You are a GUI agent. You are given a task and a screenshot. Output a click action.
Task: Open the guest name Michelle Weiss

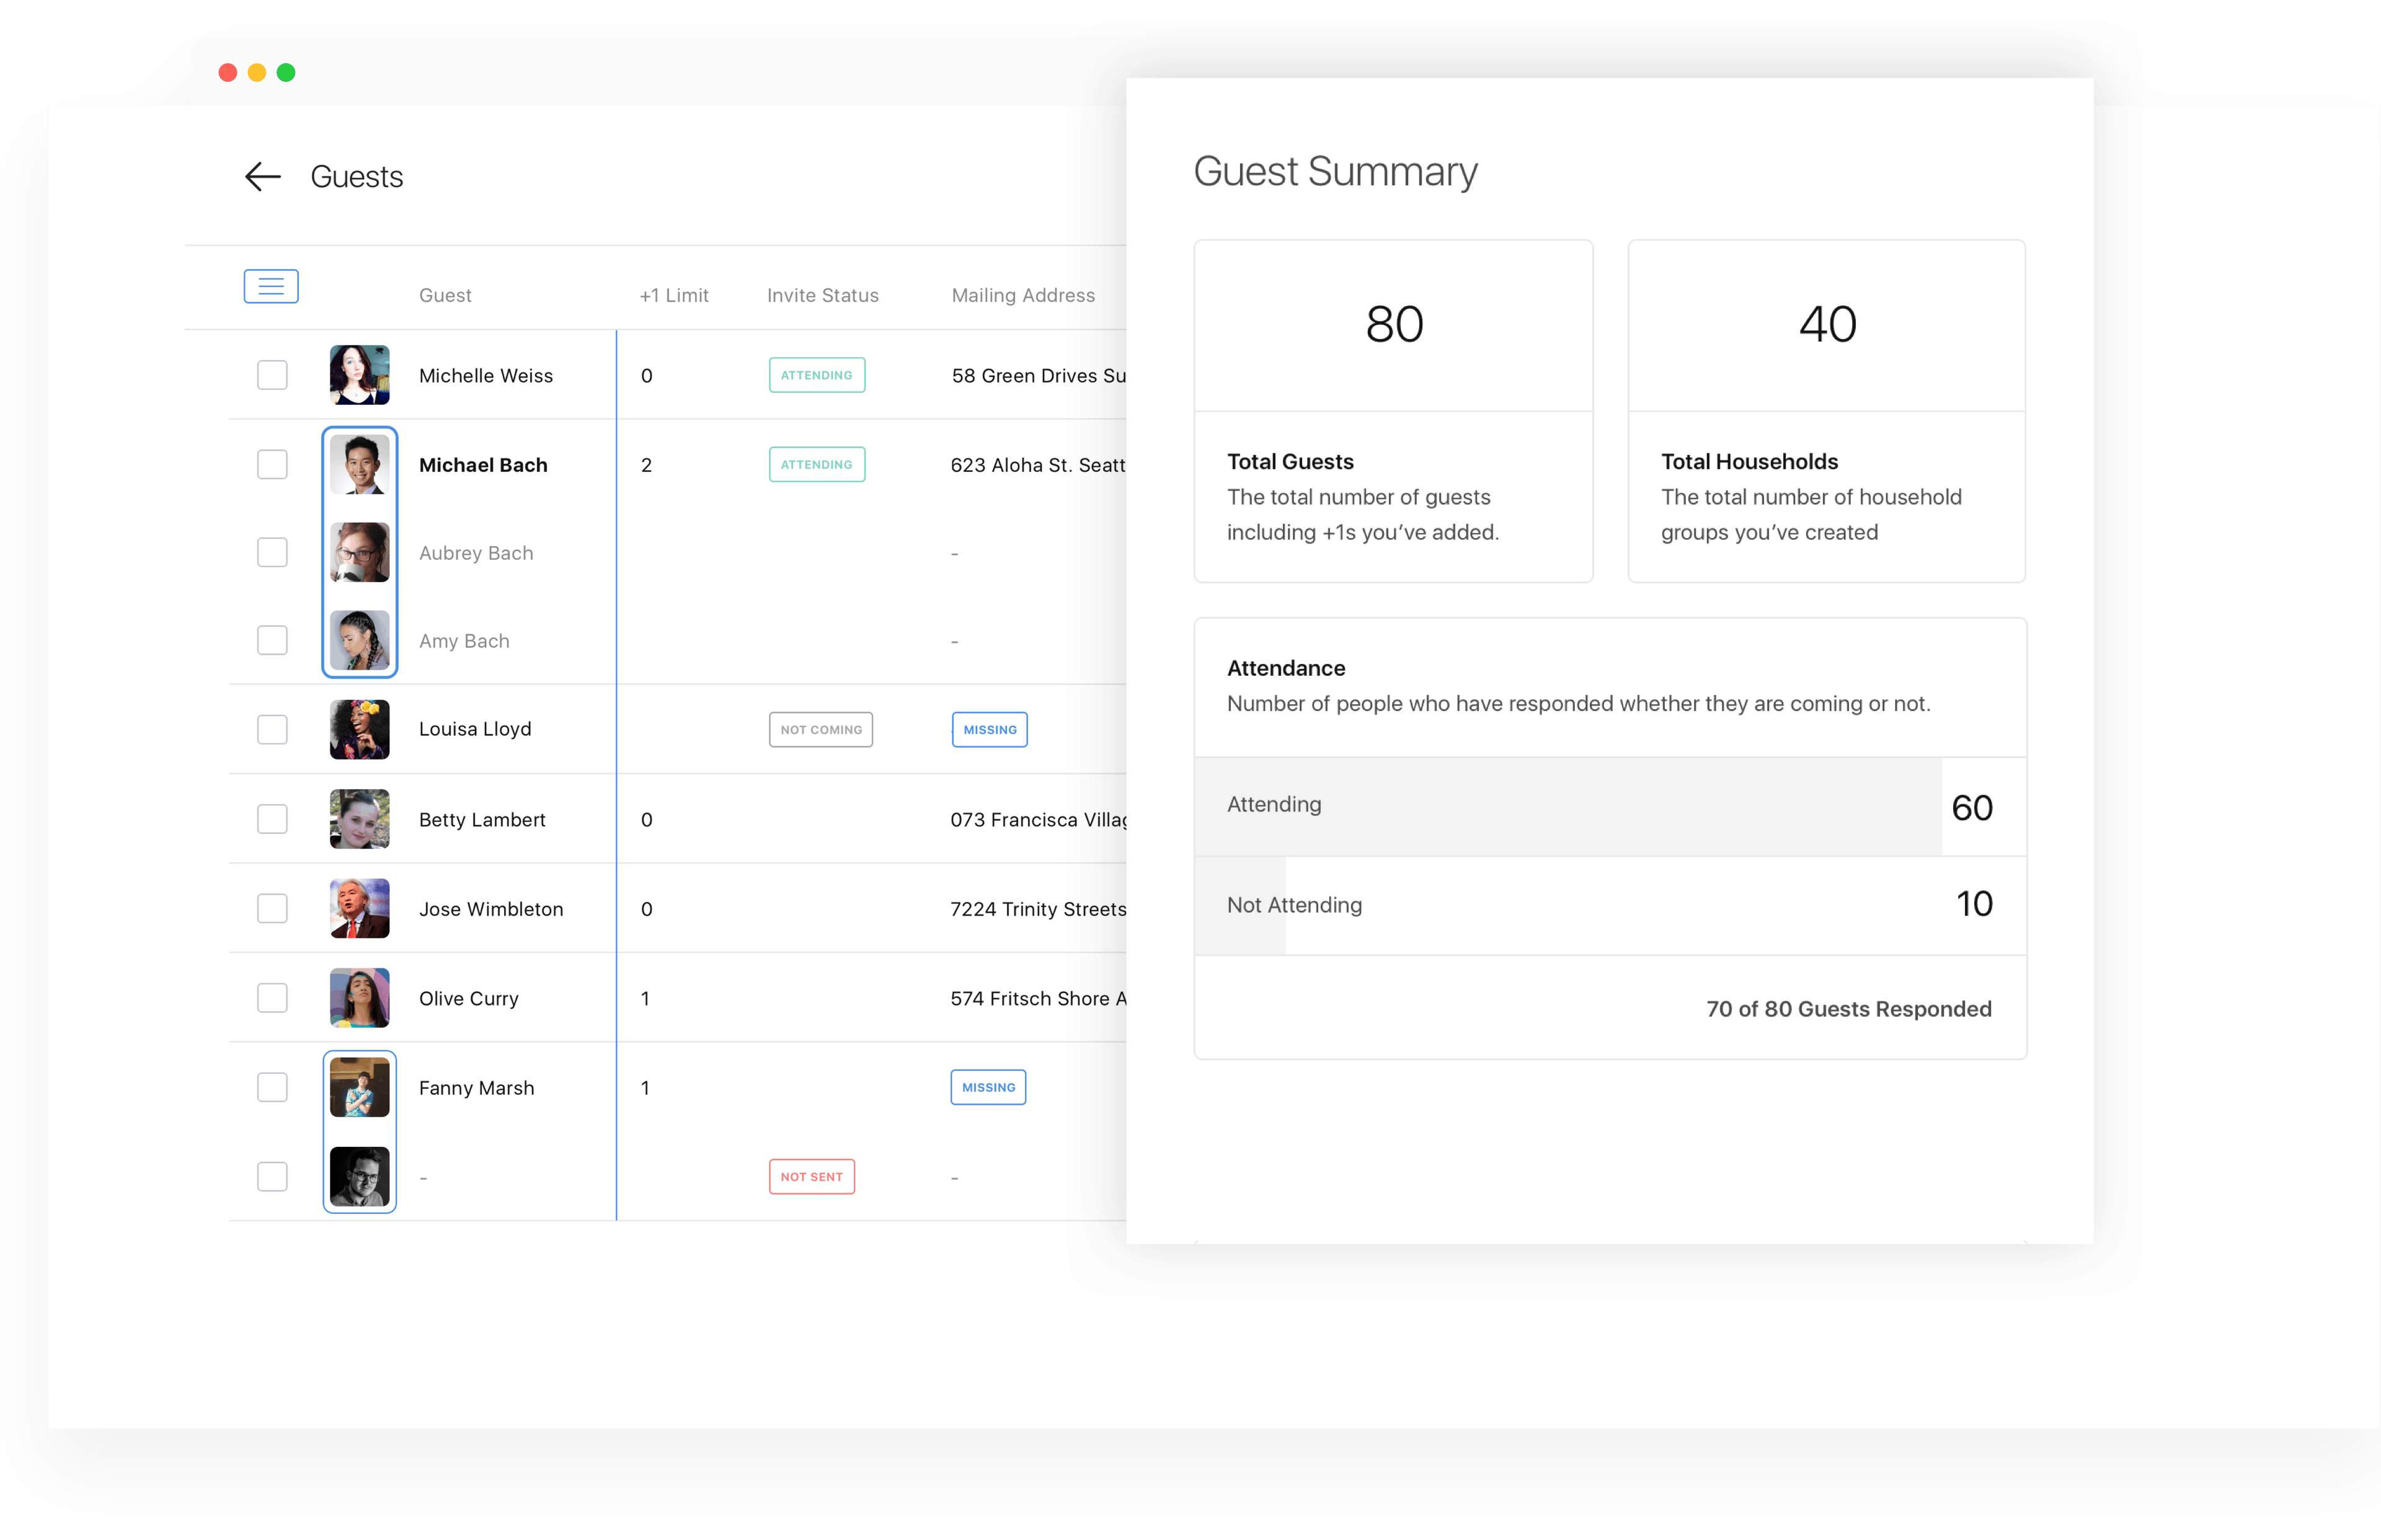pos(486,375)
